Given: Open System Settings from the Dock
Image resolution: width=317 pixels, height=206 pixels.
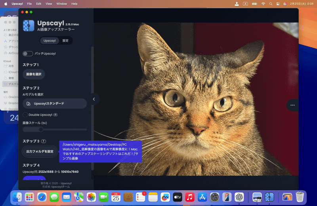Looking at the screenshot, I should click(x=214, y=197).
